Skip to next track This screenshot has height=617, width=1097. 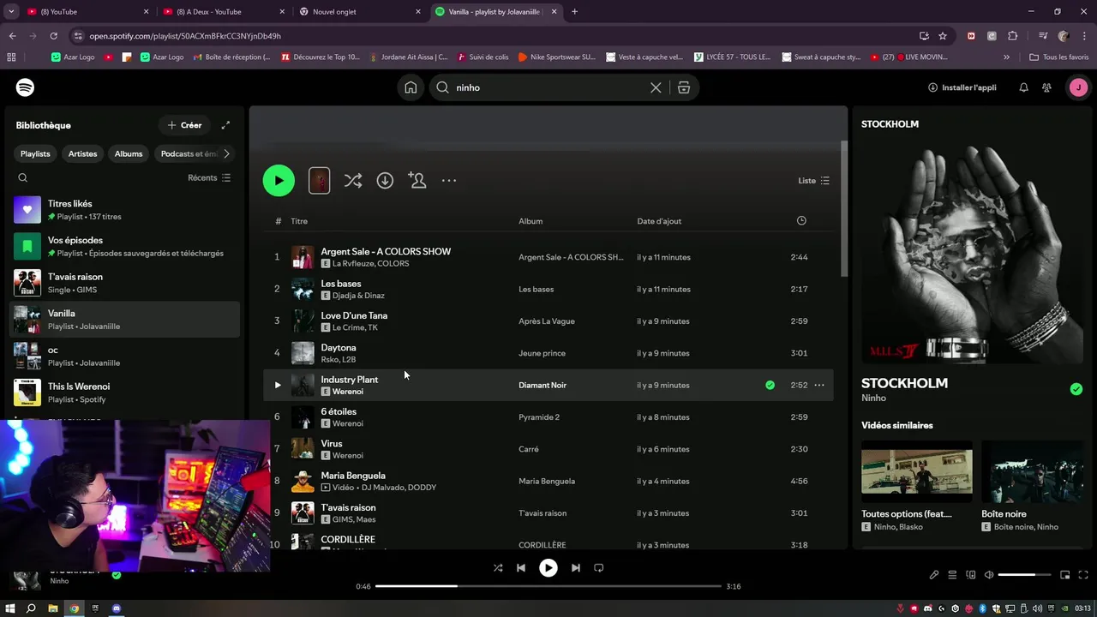(x=576, y=567)
